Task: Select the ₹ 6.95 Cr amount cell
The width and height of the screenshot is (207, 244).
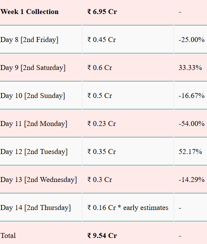Action: coord(102,12)
